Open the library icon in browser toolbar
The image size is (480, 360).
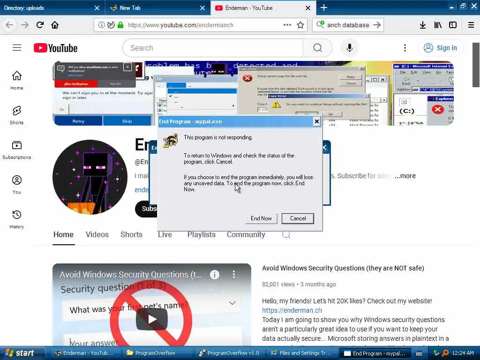coord(438,25)
